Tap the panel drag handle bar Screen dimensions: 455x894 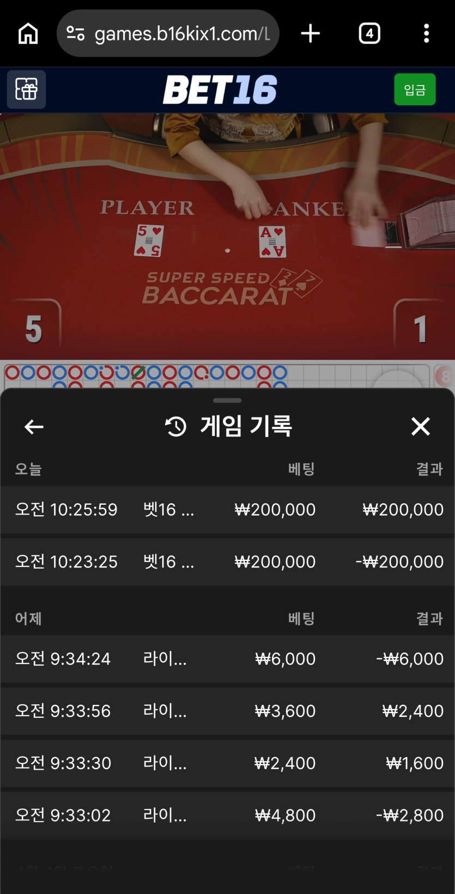click(227, 401)
